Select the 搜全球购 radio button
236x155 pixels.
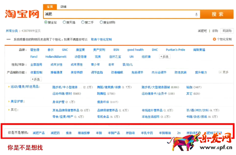pos(101,22)
